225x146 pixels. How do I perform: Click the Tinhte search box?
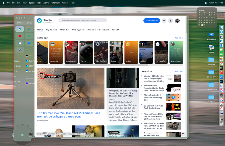[x=83, y=21]
